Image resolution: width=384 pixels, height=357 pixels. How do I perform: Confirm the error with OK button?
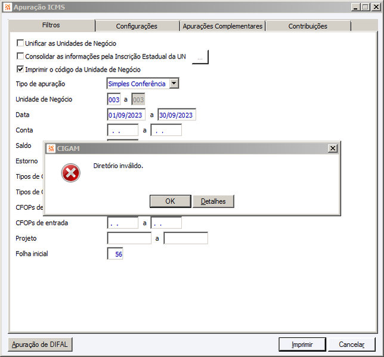pyautogui.click(x=170, y=201)
